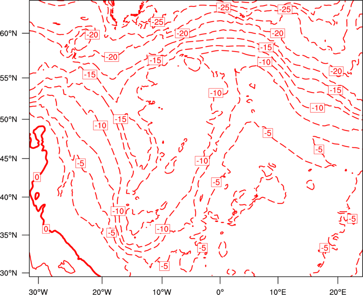Click the 10°E longitude axis label

click(278, 292)
